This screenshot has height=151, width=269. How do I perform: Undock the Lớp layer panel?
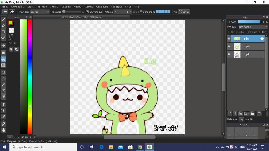coord(264,17)
